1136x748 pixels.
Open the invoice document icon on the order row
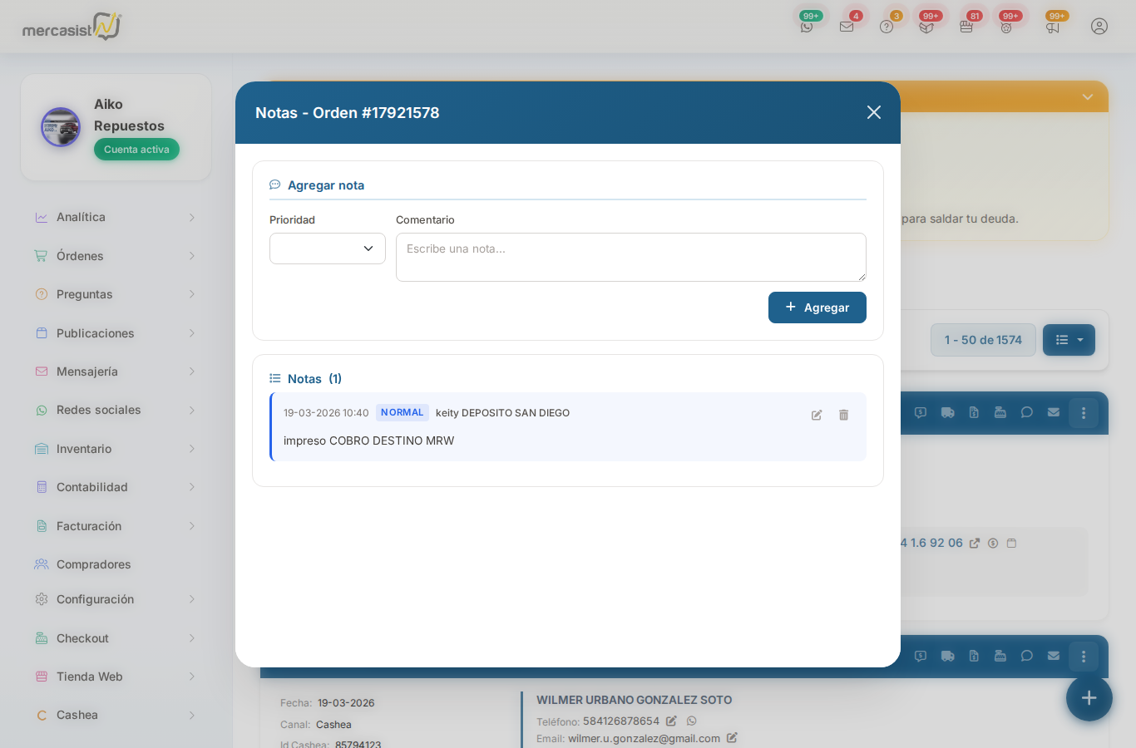pyautogui.click(x=974, y=412)
